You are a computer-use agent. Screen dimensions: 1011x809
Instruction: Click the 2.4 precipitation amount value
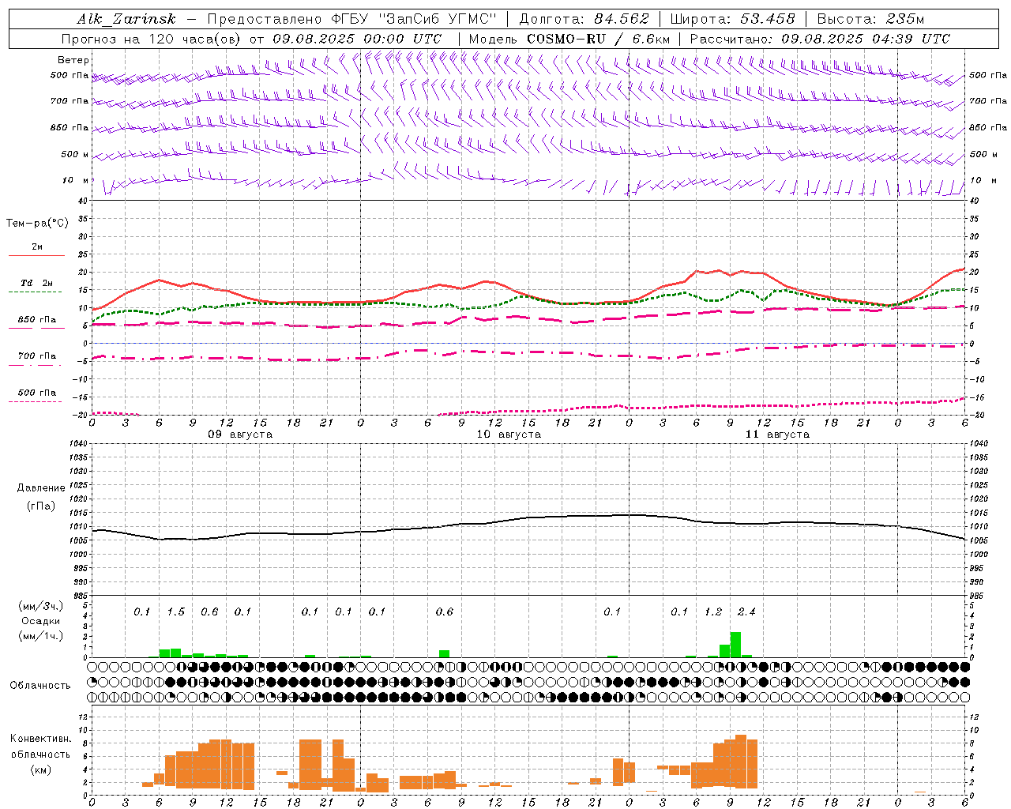tap(746, 612)
